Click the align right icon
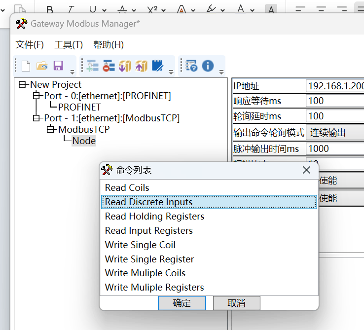The width and height of the screenshot is (364, 330). [x=342, y=9]
